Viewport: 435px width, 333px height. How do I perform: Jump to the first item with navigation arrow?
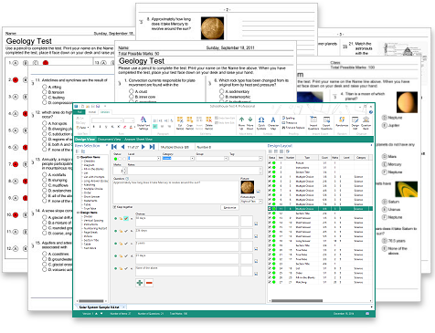point(114,147)
